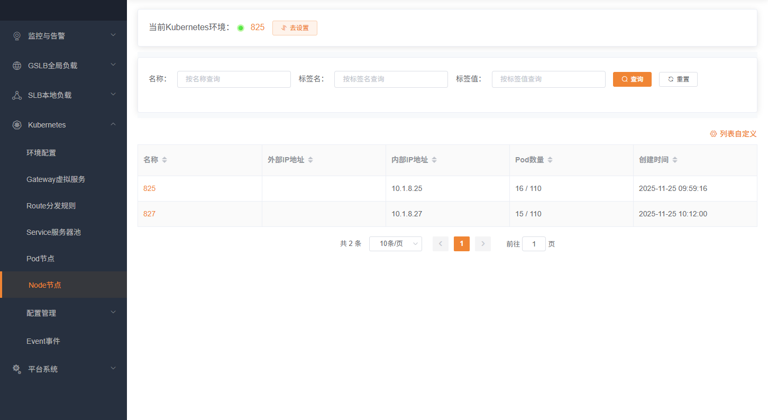Open the 10条/页 page size dropdown
The width and height of the screenshot is (768, 420).
tap(395, 244)
